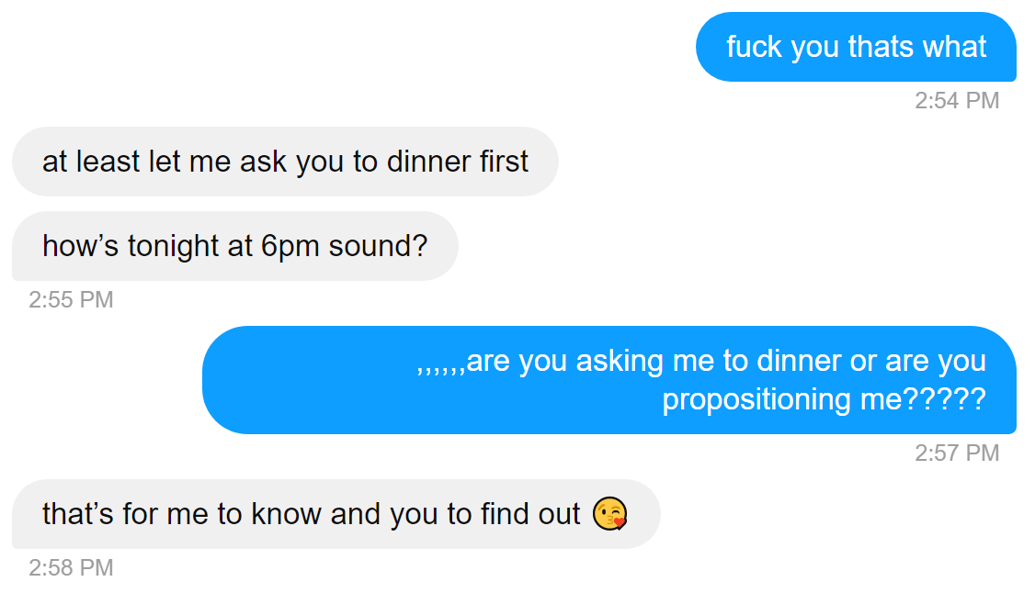The height and width of the screenshot is (593, 1035).
Task: Select the "how's tonight at 6pm sound?" bubble
Action: click(234, 246)
